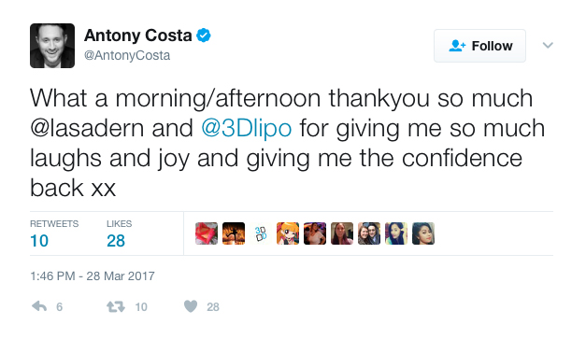View the 10 retweets list
This screenshot has width=586, height=339.
[54, 234]
